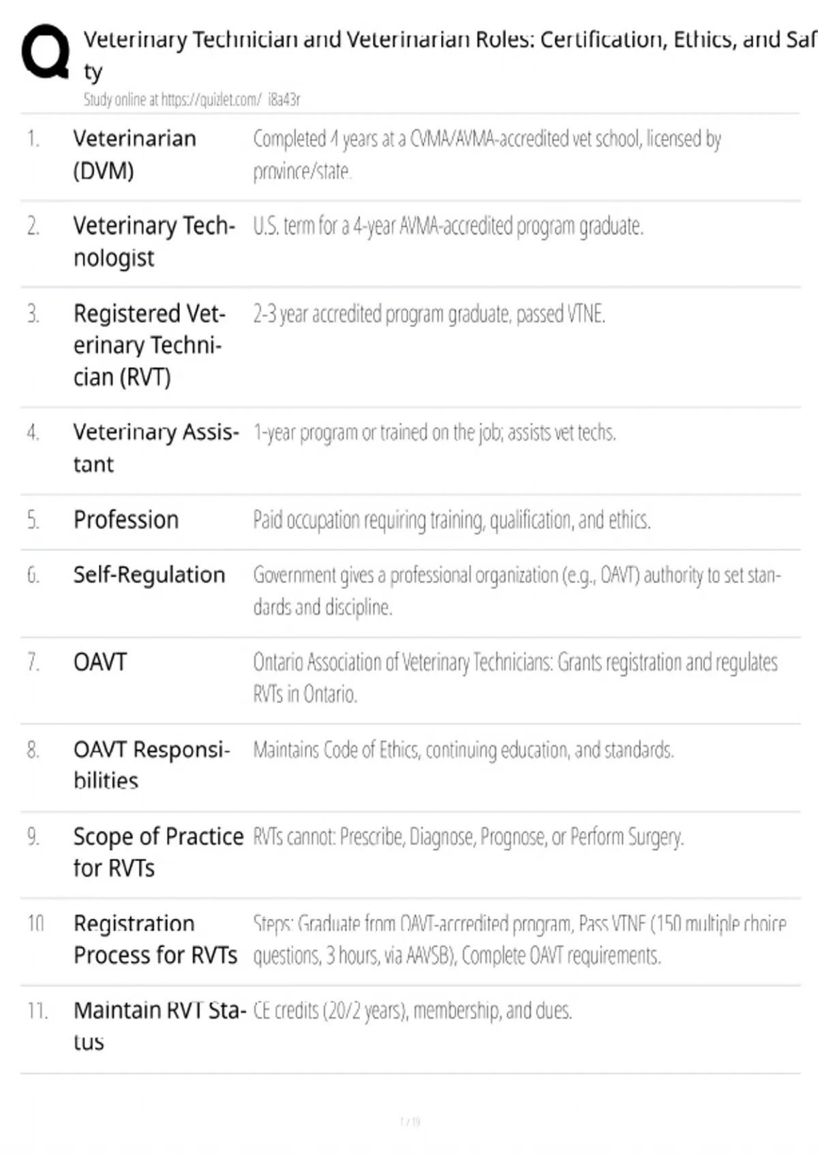This screenshot has width=818, height=1159.
Task: Select Registration Process for RVTs term
Action: point(155,939)
